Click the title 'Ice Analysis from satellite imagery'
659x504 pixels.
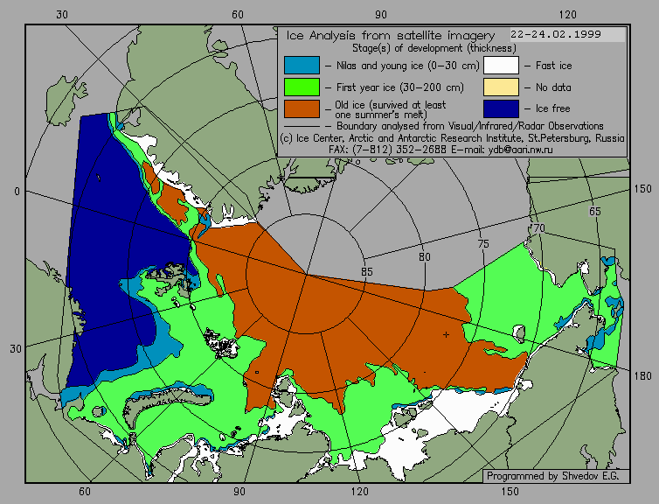(x=391, y=35)
